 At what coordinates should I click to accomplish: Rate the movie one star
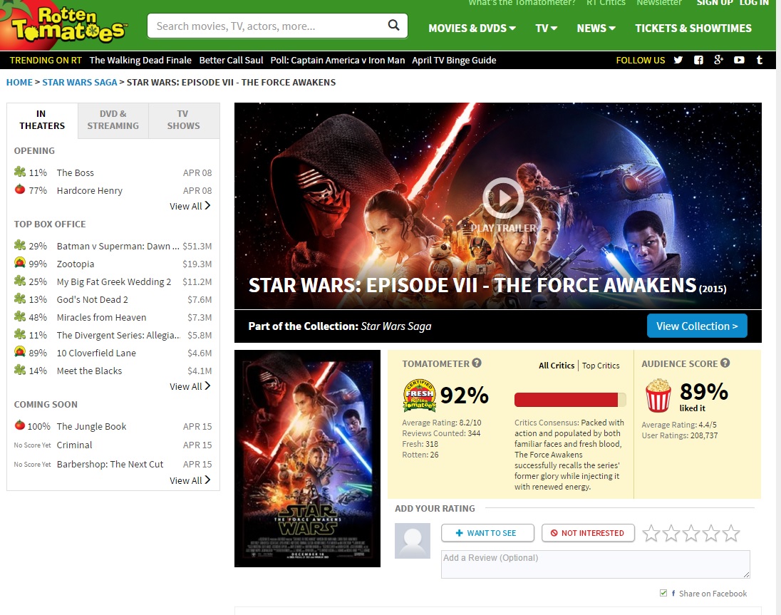[x=651, y=533]
